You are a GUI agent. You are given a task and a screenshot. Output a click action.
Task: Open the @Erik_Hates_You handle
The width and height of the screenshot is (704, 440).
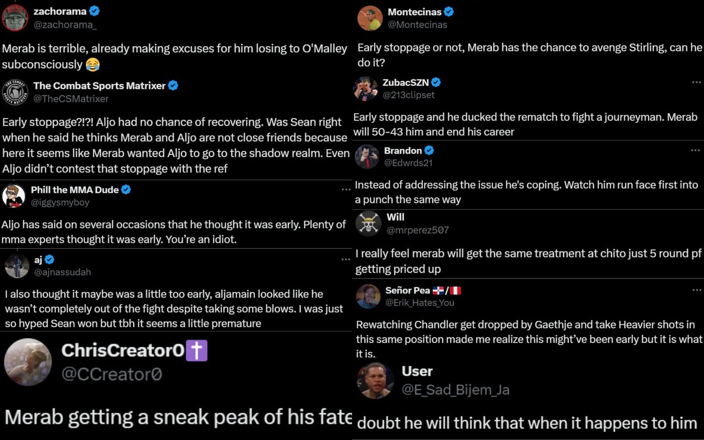tap(420, 303)
